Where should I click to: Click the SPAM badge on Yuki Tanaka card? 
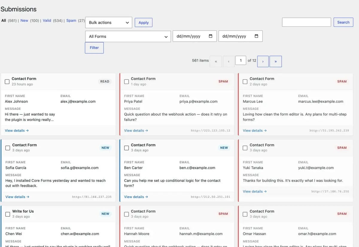(342, 148)
